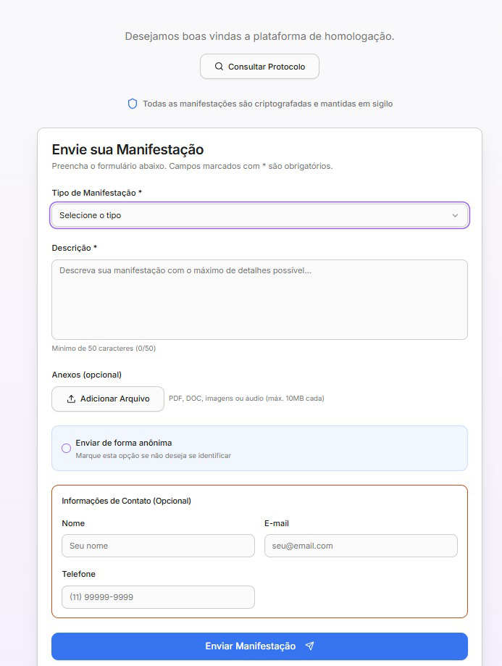Open the "Selecione o tipo" dropdown
Screen dimensions: 502x666
[x=259, y=215]
